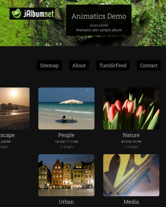Open the Urban album buildings thumbnail
The width and height of the screenshot is (166, 207).
(x=66, y=175)
